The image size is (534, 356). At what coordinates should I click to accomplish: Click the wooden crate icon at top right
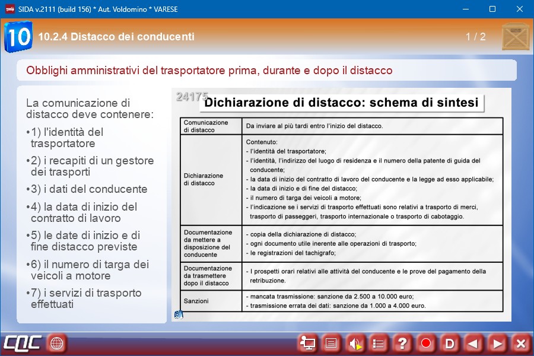[515, 37]
